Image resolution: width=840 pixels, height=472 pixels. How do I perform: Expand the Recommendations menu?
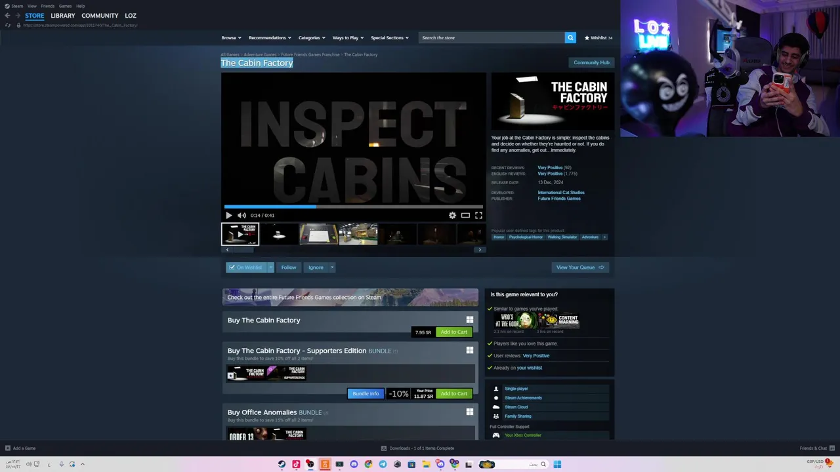click(x=269, y=37)
